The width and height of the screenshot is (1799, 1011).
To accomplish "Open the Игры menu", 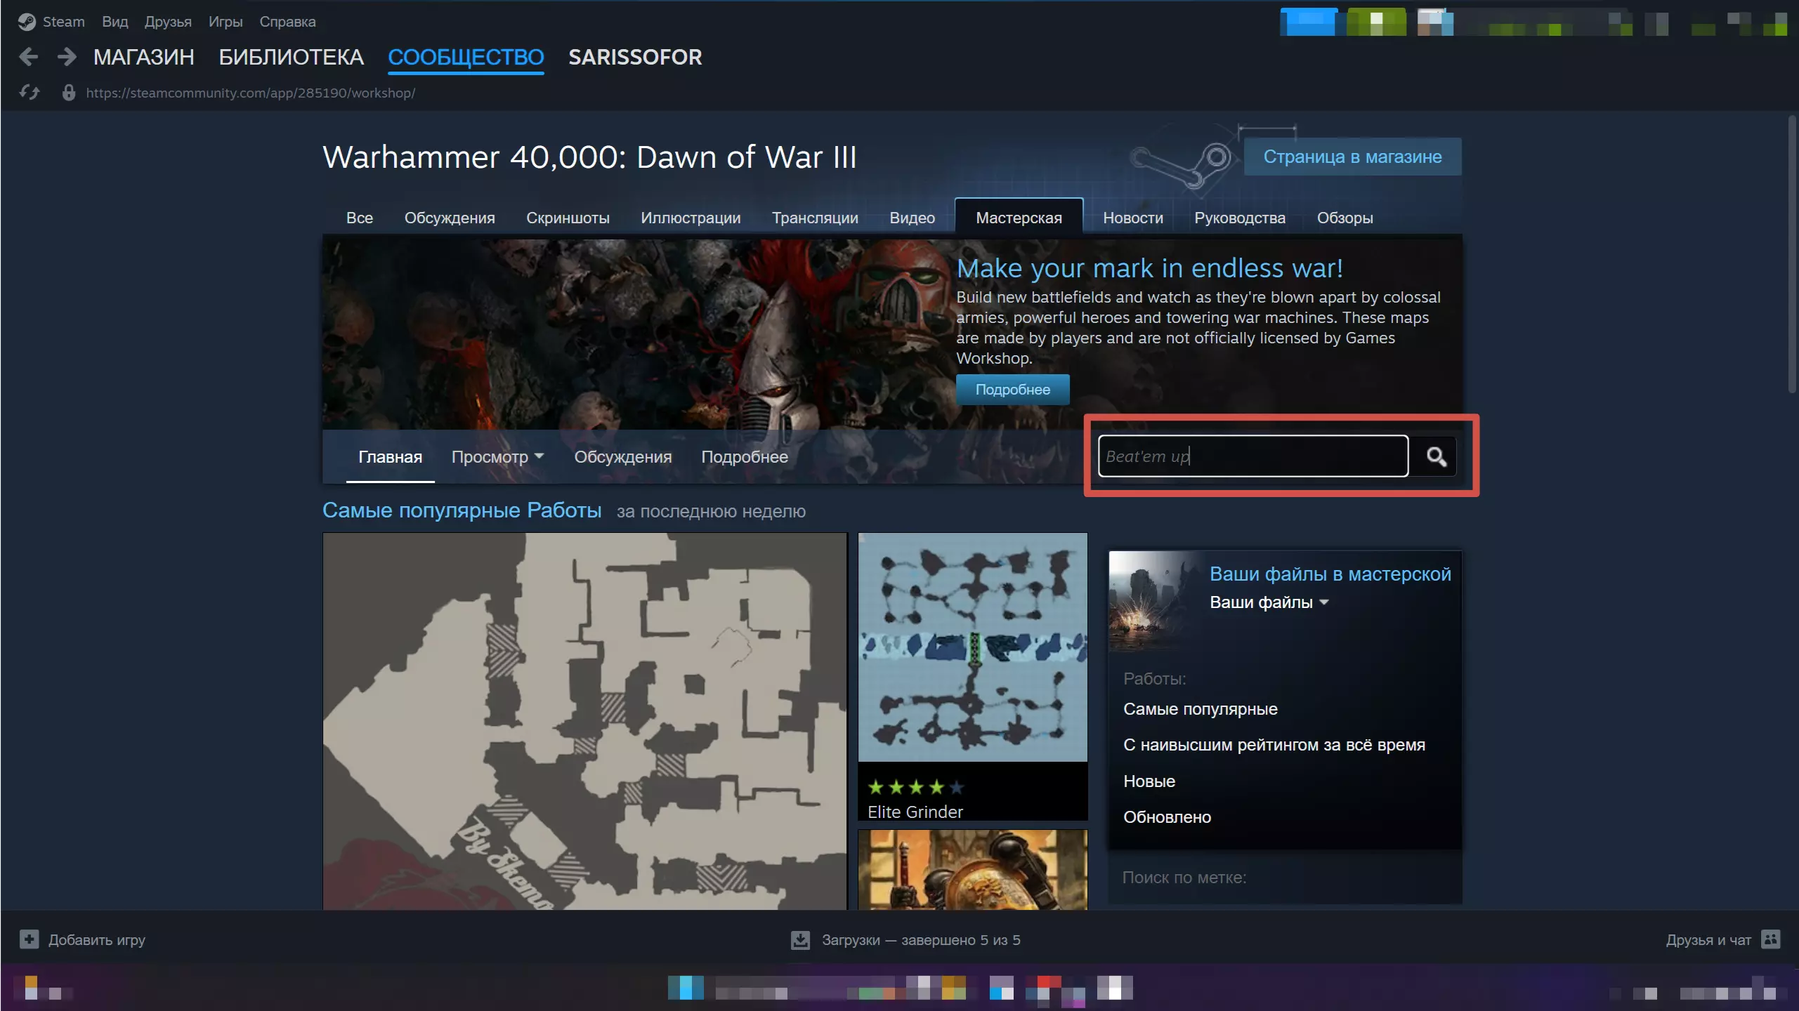I will point(225,22).
